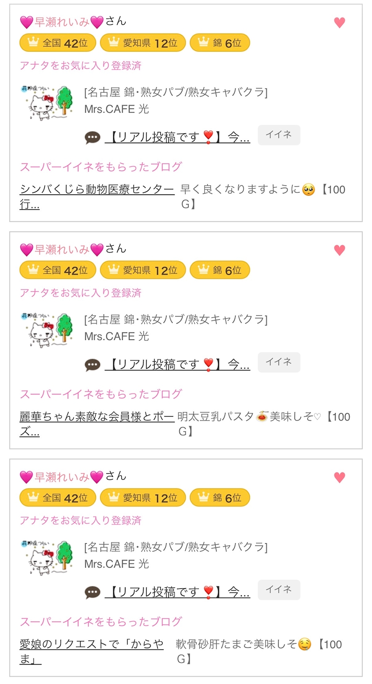Screen dimensions: 372x684
Task: Click the 愛知県 12位 crown badge in the シンバくじら card
Action: (143, 43)
